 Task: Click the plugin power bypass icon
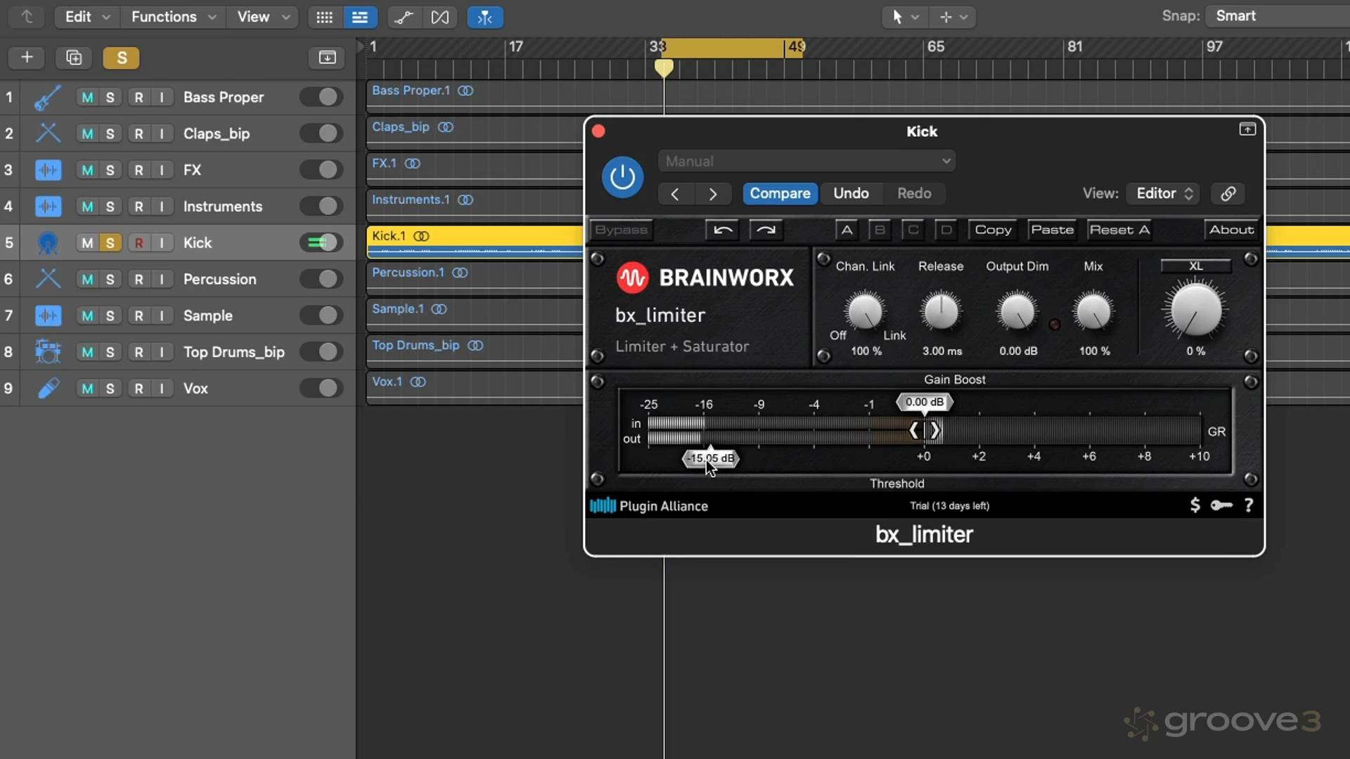pyautogui.click(x=622, y=177)
